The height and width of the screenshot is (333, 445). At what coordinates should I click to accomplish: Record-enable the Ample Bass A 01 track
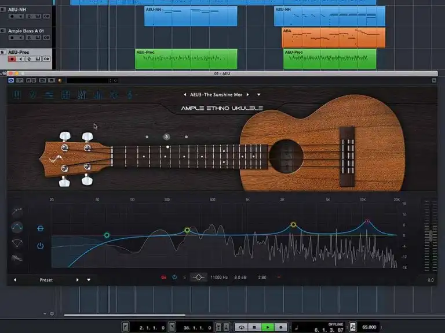click(12, 38)
